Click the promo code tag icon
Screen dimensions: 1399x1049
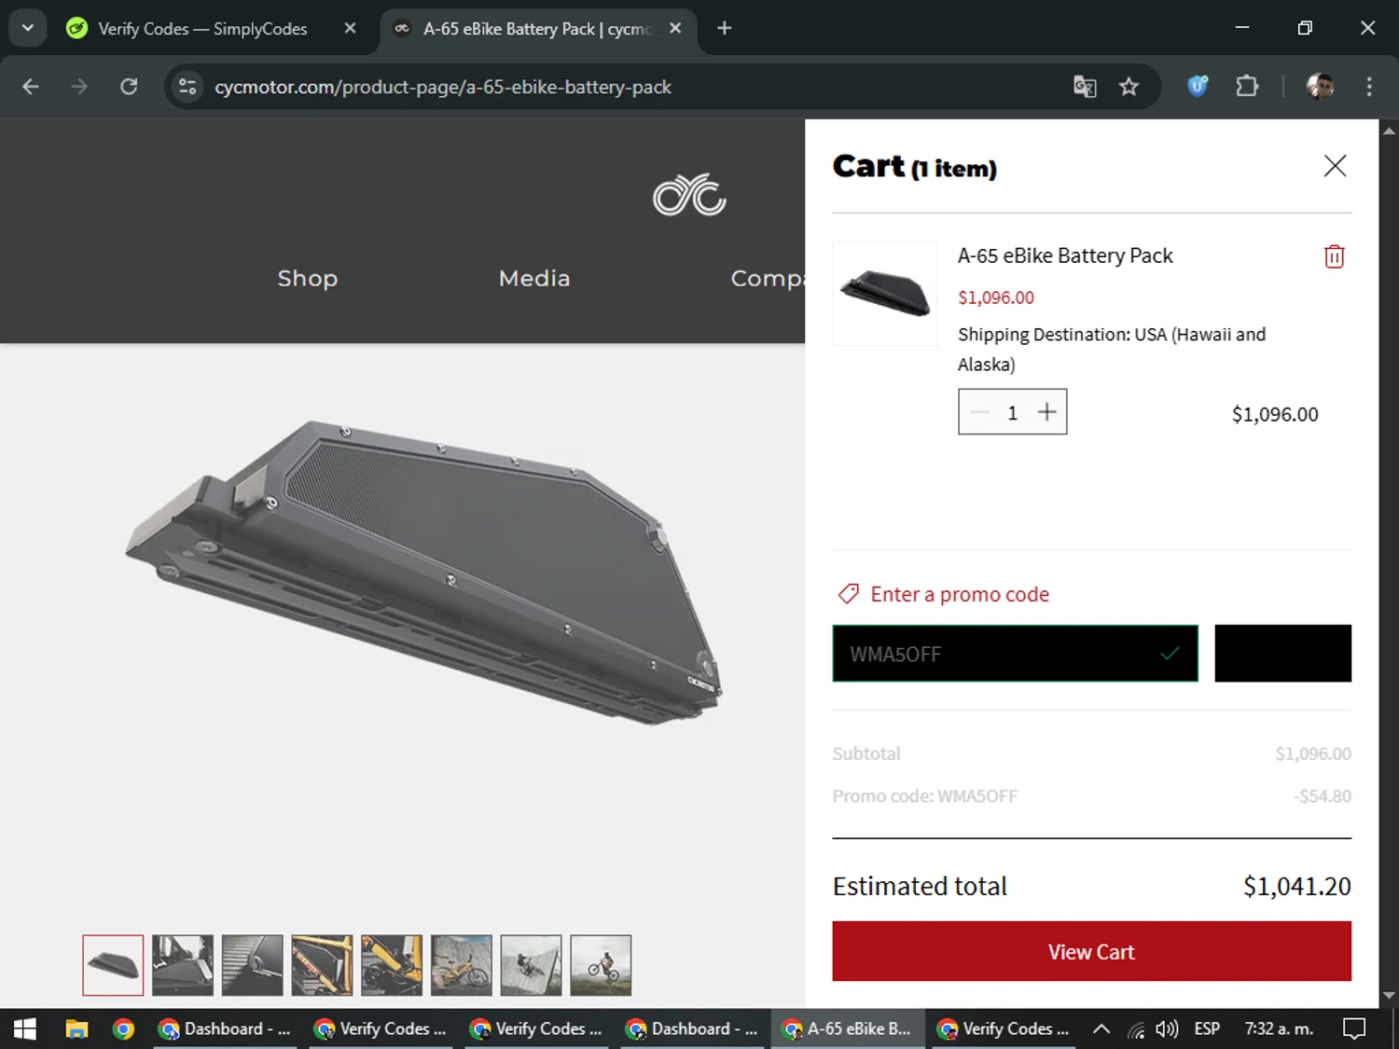848,594
